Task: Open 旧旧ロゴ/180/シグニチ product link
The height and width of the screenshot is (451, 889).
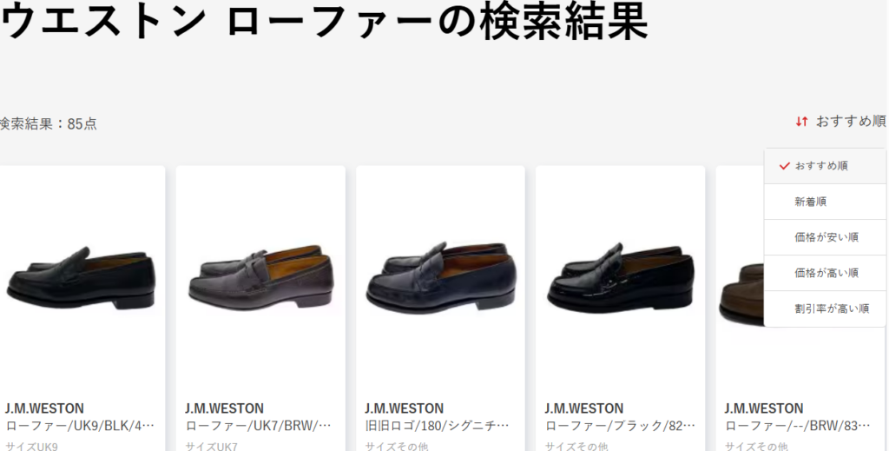Action: coord(438,426)
